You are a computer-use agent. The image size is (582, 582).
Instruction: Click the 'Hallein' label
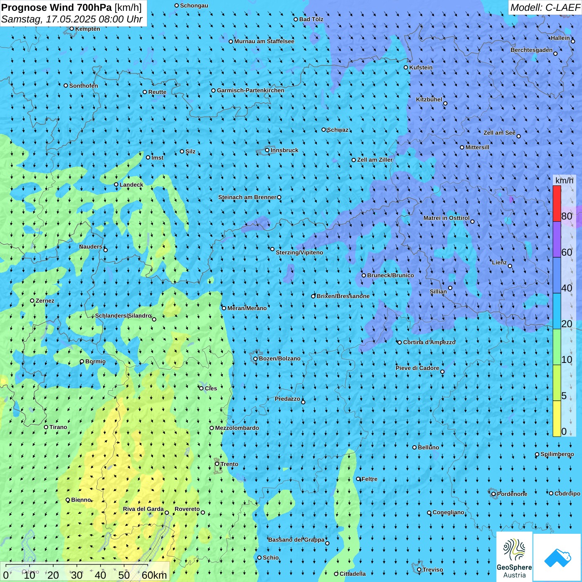tap(560, 38)
